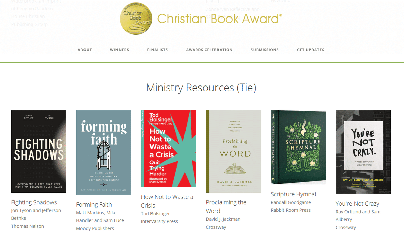Viewport: 404px width, 241px height.
Task: Click the Proclaiming the Word title text
Action: click(x=226, y=207)
